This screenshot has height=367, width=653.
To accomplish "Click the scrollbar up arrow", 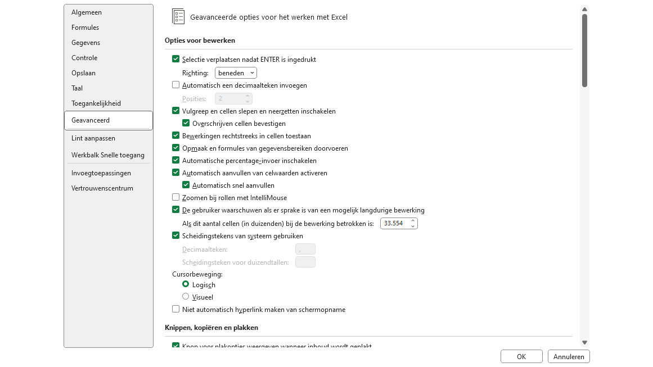I will (x=584, y=10).
